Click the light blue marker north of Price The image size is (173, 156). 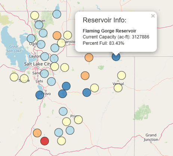coord(63,111)
